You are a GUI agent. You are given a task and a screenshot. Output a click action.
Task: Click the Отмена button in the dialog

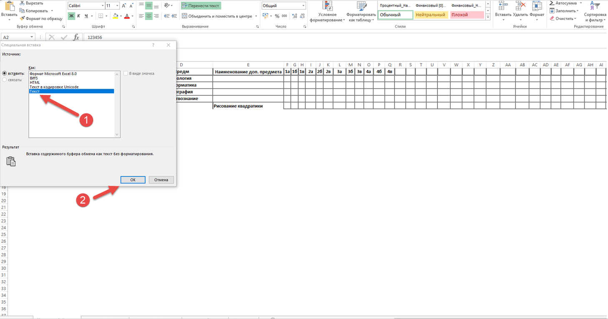pyautogui.click(x=161, y=180)
